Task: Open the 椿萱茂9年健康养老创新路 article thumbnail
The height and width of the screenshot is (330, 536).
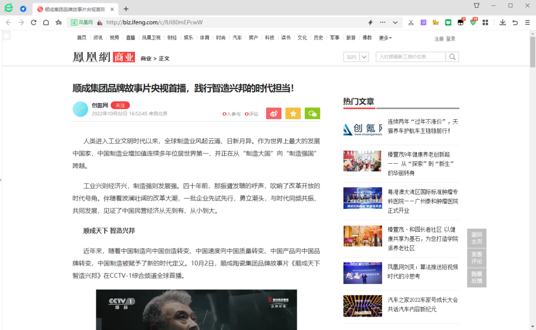Action: click(362, 161)
